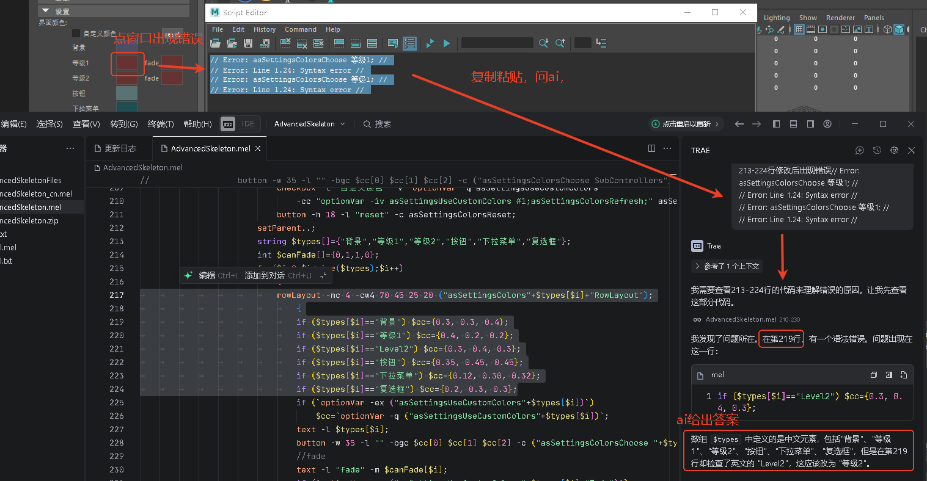Image resolution: width=927 pixels, height=481 pixels.
Task: Copy the mel code block snippet
Action: pos(873,375)
